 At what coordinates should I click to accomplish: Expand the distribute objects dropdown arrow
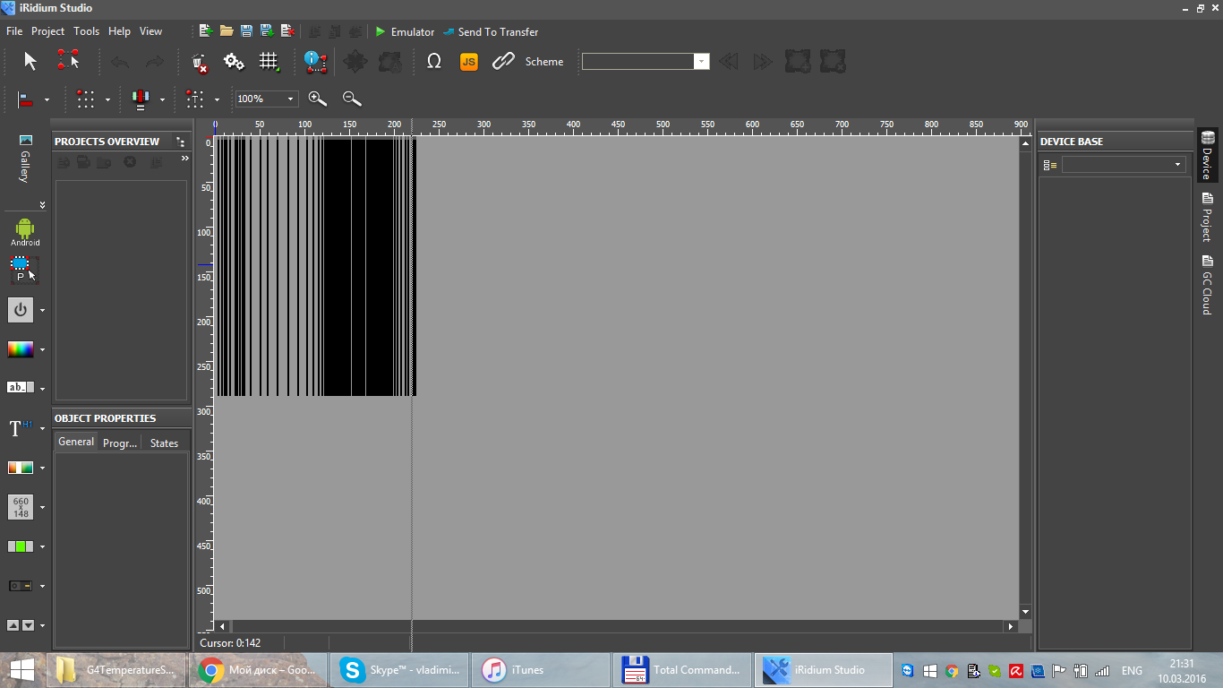(x=162, y=99)
